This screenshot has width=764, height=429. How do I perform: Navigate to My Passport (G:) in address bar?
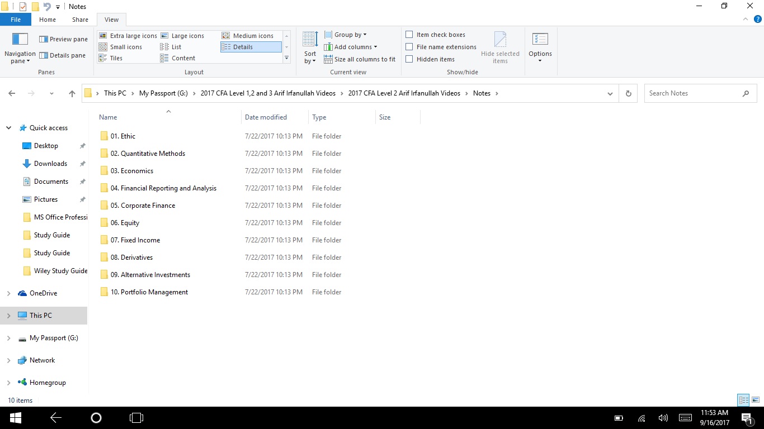163,93
